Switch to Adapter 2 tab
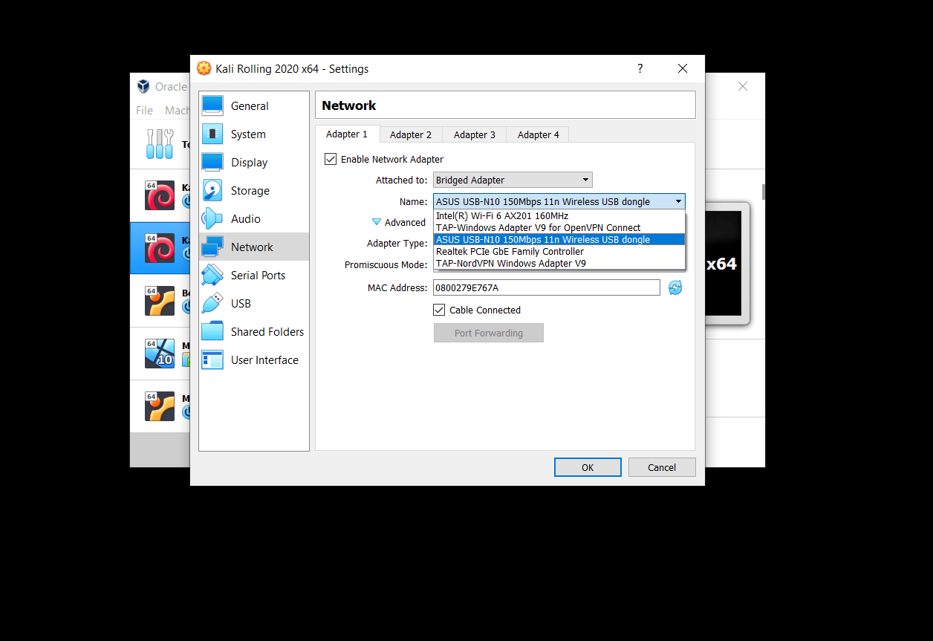This screenshot has width=933, height=641. [411, 134]
